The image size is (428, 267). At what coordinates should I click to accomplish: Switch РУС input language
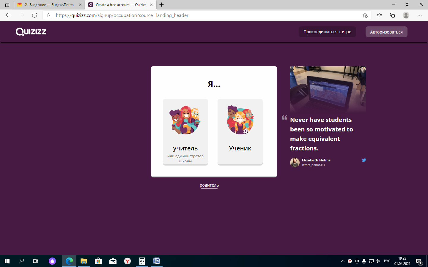[387, 261]
